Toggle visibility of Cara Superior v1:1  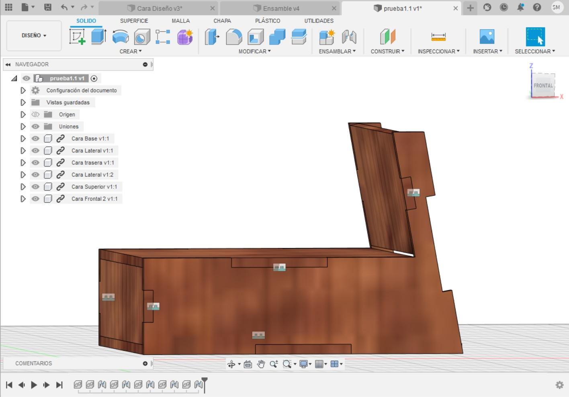click(36, 187)
